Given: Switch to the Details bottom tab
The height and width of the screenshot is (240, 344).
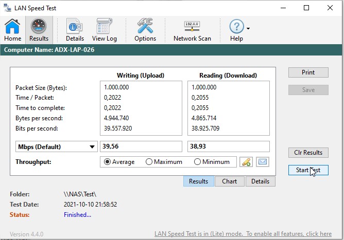Looking at the screenshot, I should point(261,181).
